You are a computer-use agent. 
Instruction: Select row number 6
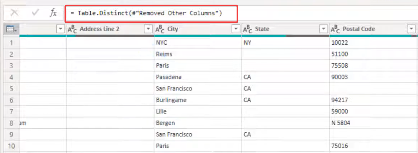point(11,100)
